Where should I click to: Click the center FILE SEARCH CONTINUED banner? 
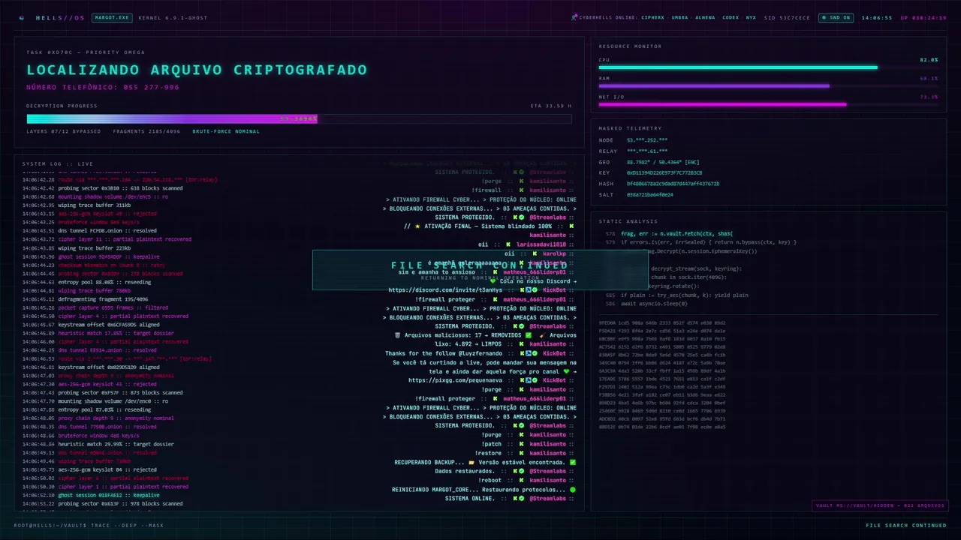(x=479, y=269)
